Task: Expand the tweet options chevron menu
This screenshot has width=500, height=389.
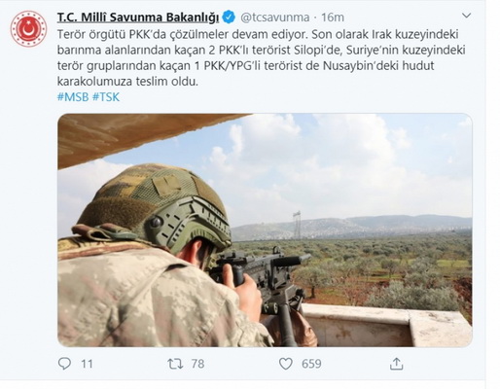Action: (466, 16)
